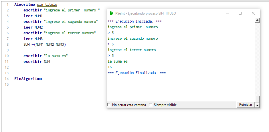Click the '> 6' input line in console
This screenshot has height=132, width=269.
pos(111,44)
